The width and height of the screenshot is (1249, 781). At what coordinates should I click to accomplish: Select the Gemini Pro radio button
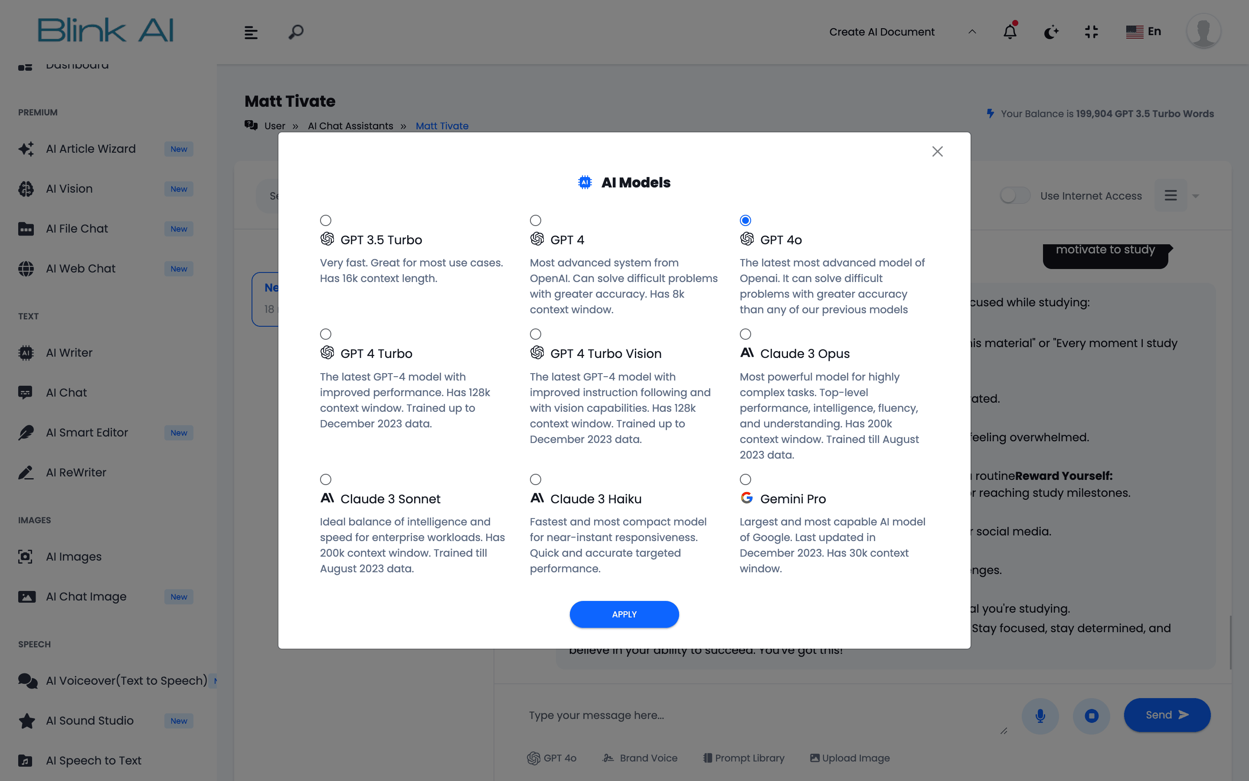click(x=745, y=479)
